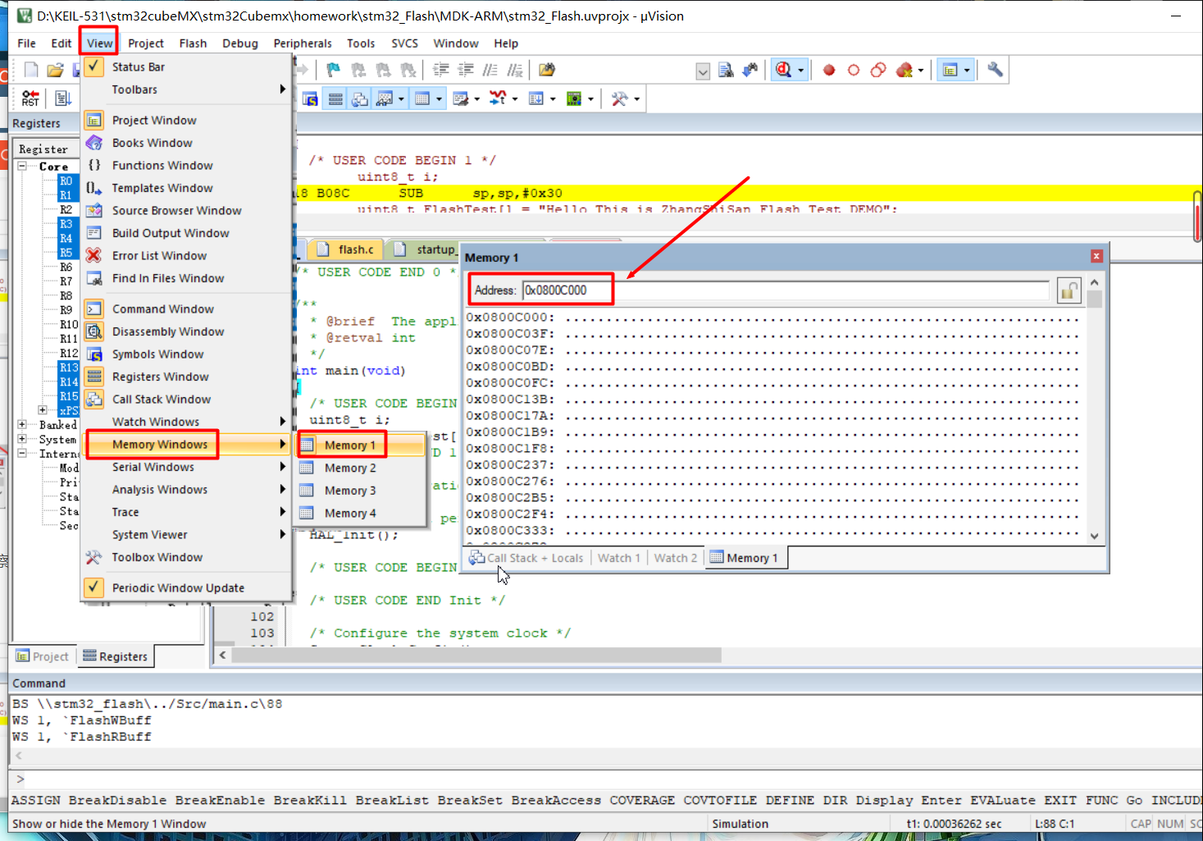Switch to the Watch 2 tab
This screenshot has height=841, width=1203.
(x=675, y=558)
